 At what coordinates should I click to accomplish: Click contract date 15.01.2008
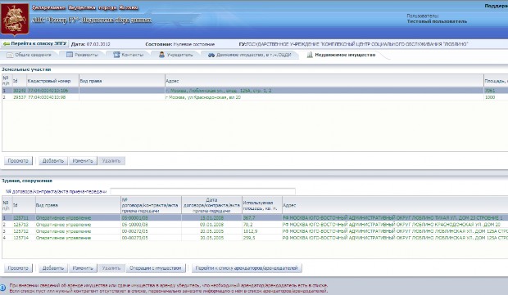[211, 217]
